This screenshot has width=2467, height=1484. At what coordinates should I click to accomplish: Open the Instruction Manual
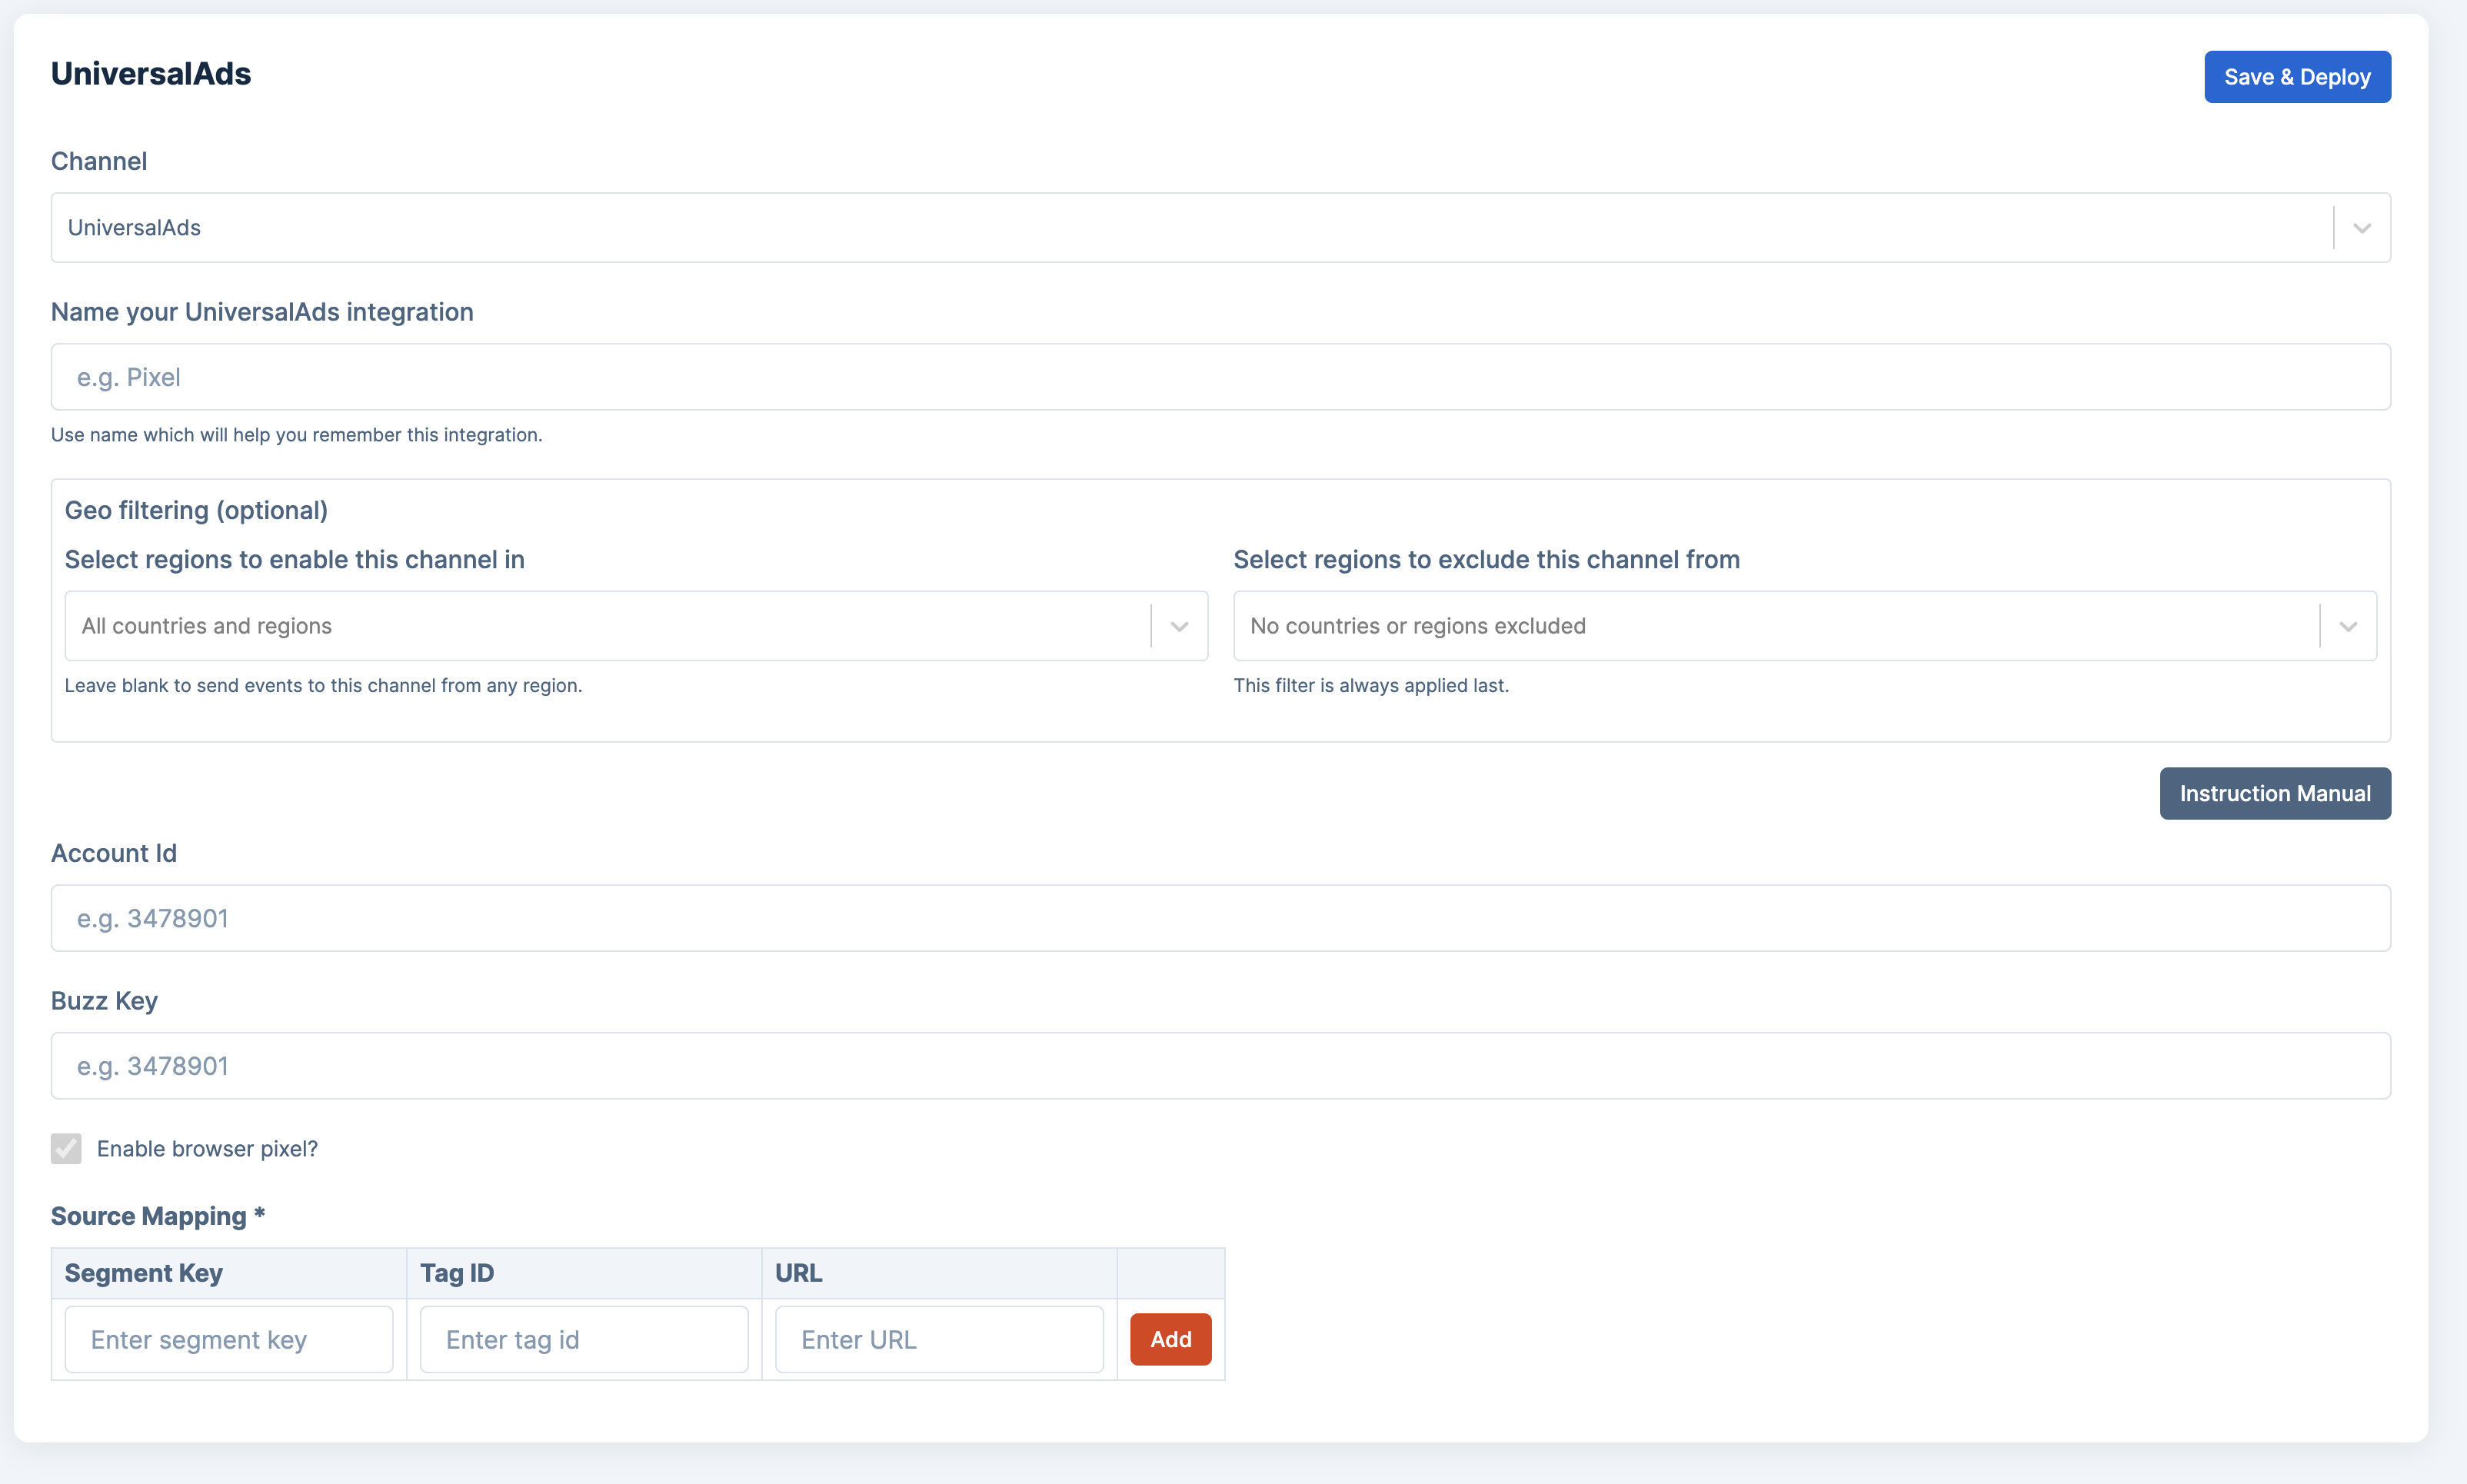pyautogui.click(x=2274, y=793)
